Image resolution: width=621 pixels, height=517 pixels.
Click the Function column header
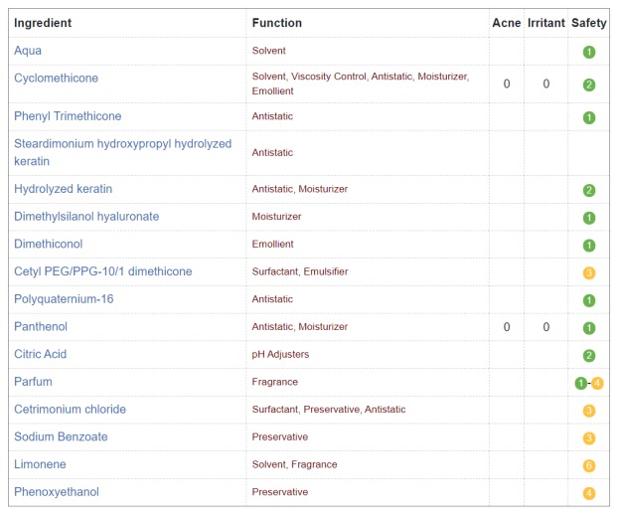277,23
